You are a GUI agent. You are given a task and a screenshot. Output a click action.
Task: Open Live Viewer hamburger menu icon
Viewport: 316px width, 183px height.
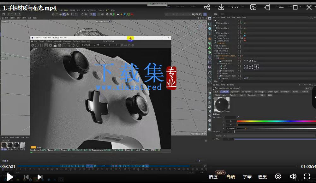(x=32, y=41)
